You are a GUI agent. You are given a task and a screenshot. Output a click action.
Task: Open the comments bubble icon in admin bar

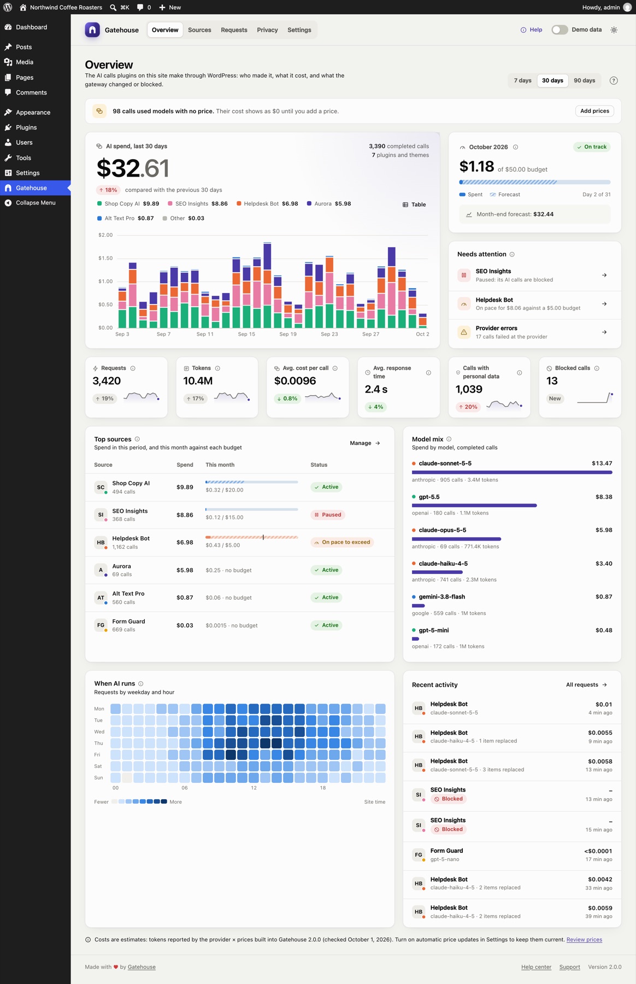click(x=140, y=7)
